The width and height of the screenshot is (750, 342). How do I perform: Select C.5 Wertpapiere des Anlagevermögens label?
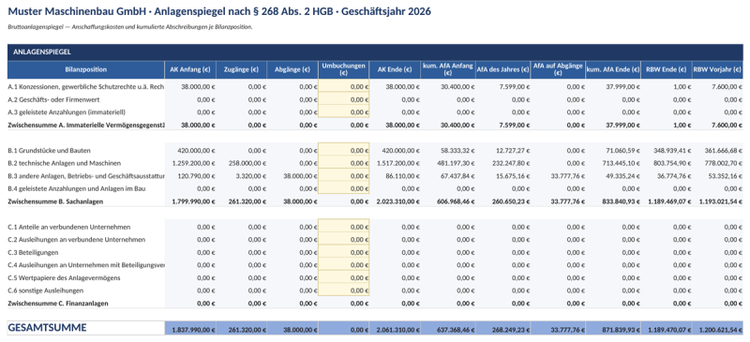64,277
